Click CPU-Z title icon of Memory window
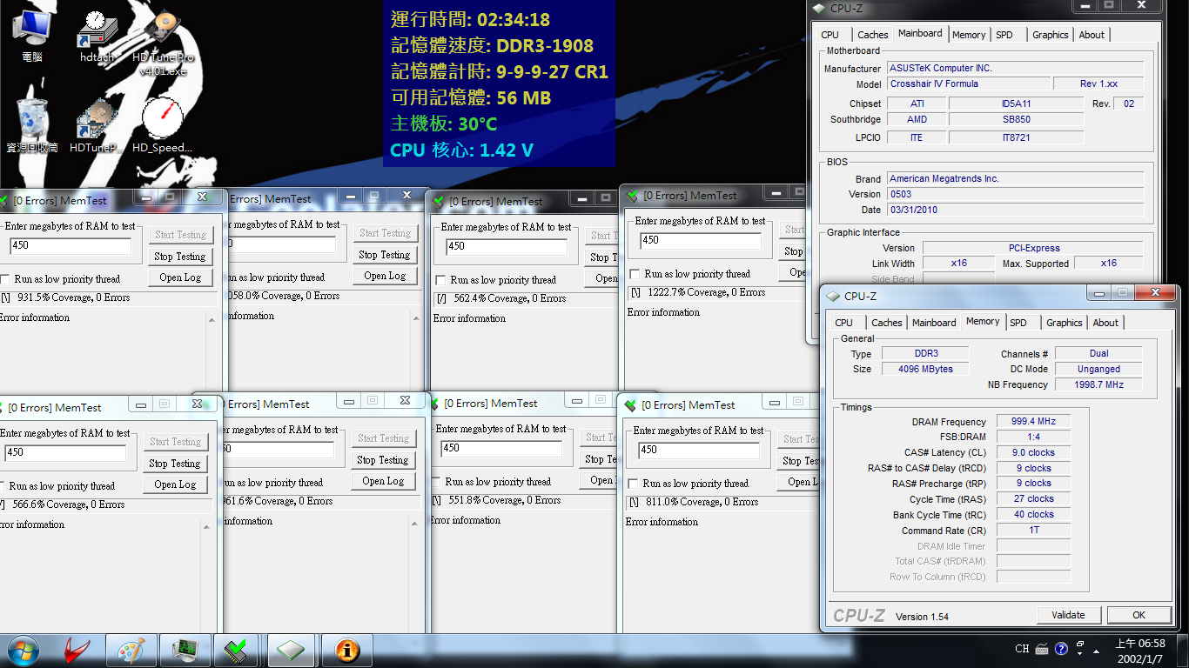Screen dimensions: 1189x668 pyautogui.click(x=833, y=296)
